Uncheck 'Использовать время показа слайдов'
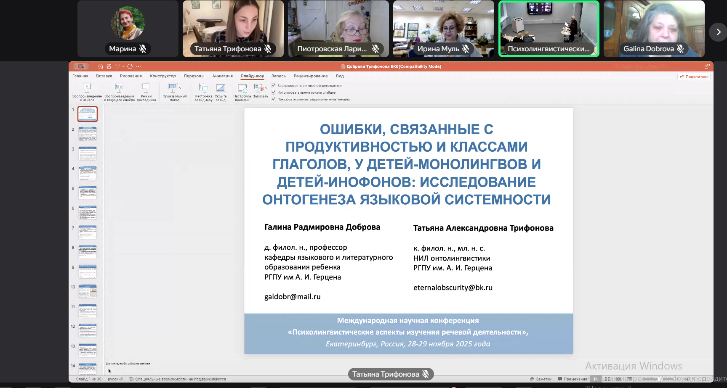The height and width of the screenshot is (388, 727). click(274, 92)
